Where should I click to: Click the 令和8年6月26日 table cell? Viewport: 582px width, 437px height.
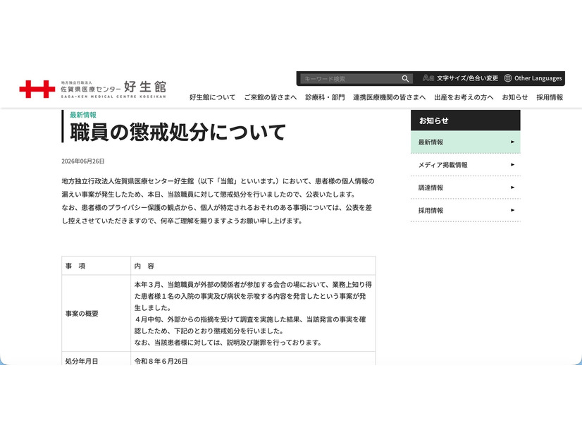tap(253, 359)
